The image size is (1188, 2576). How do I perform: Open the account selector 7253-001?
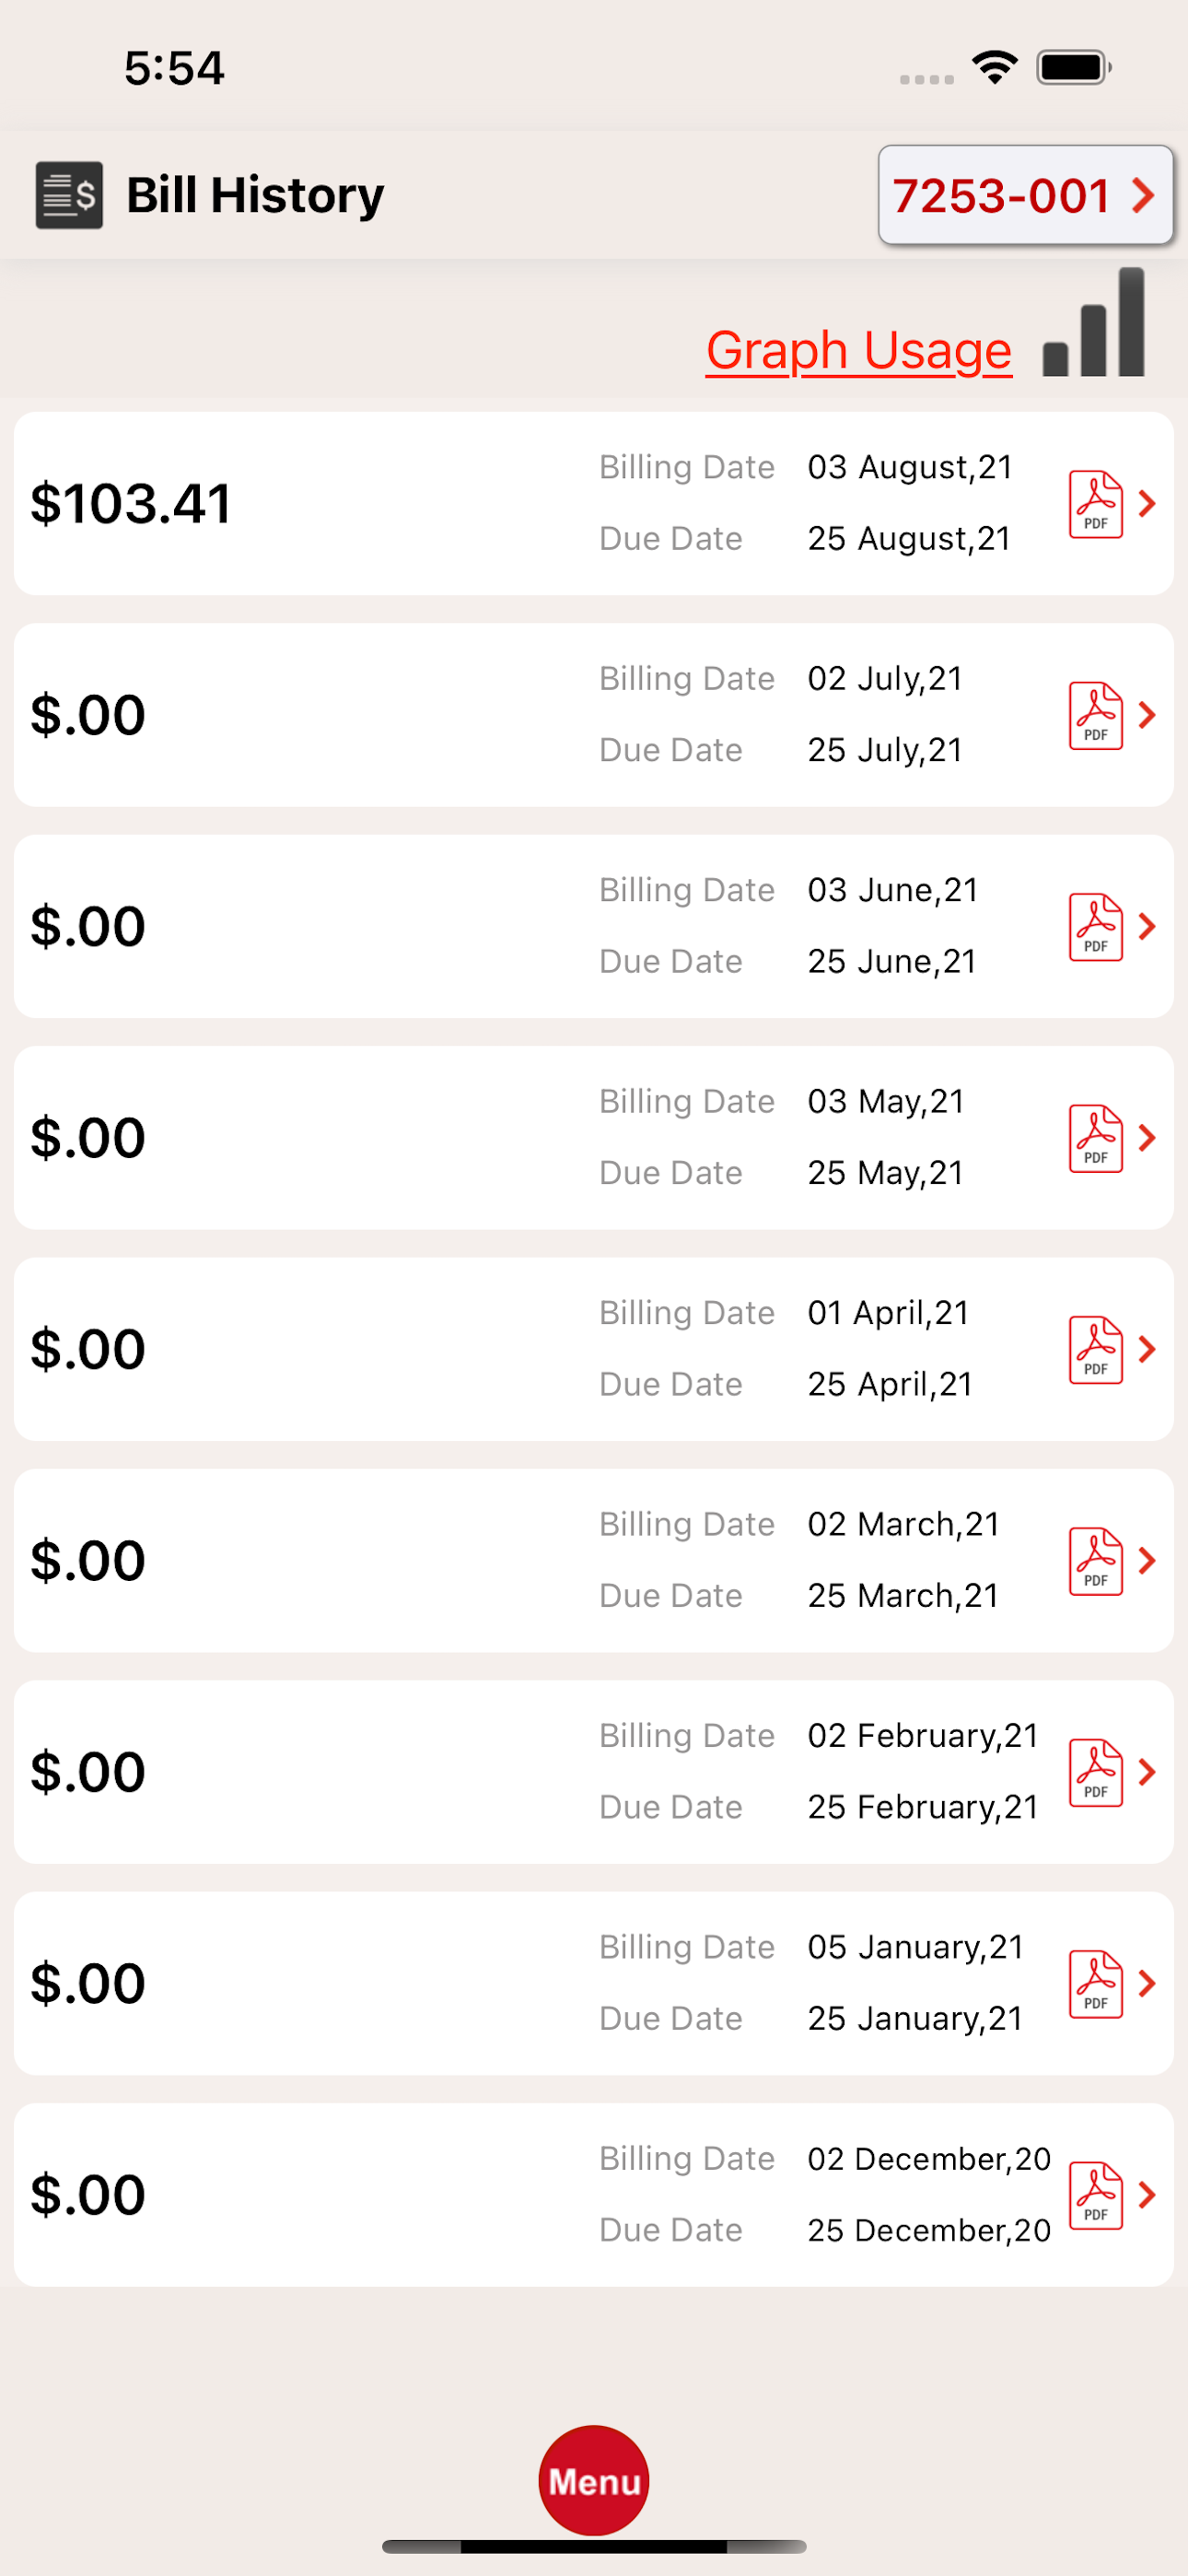[x=1024, y=195]
